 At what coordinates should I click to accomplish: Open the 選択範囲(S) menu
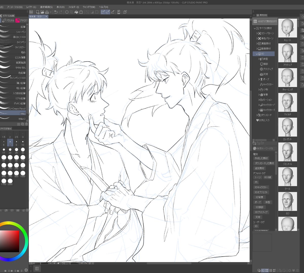tap(46, 7)
